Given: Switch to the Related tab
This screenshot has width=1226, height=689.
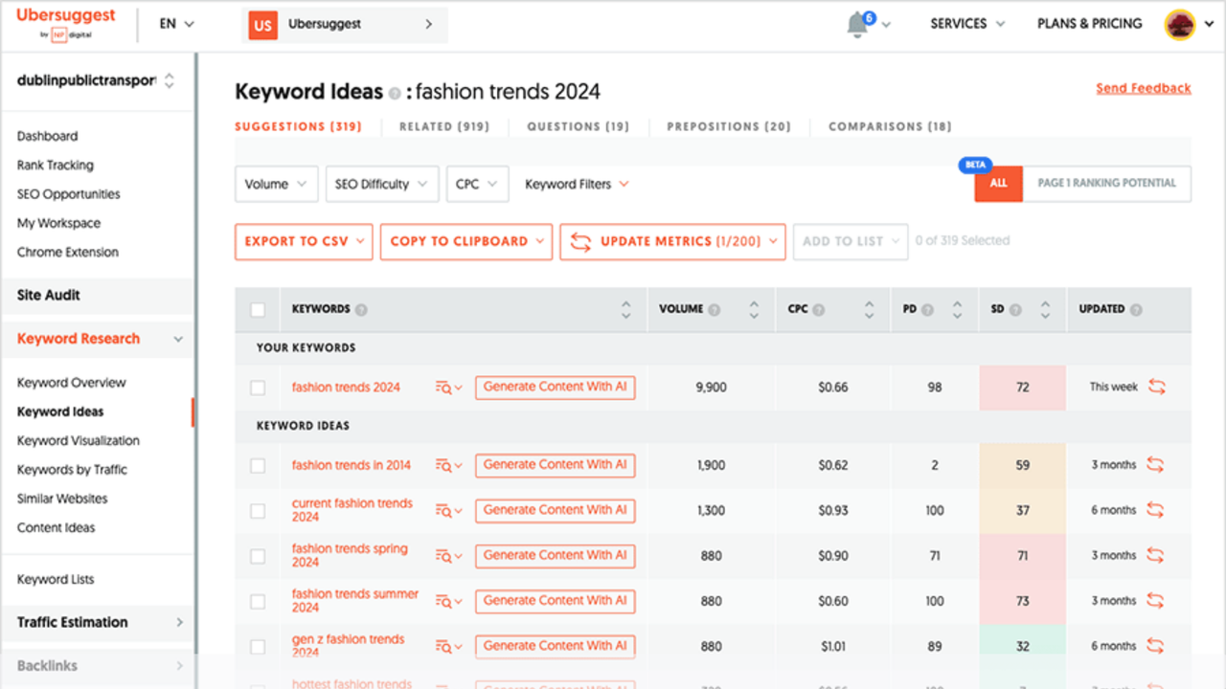Looking at the screenshot, I should [x=444, y=126].
